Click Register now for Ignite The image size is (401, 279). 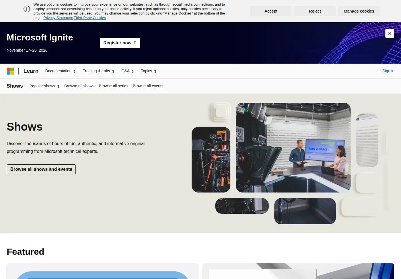120,43
